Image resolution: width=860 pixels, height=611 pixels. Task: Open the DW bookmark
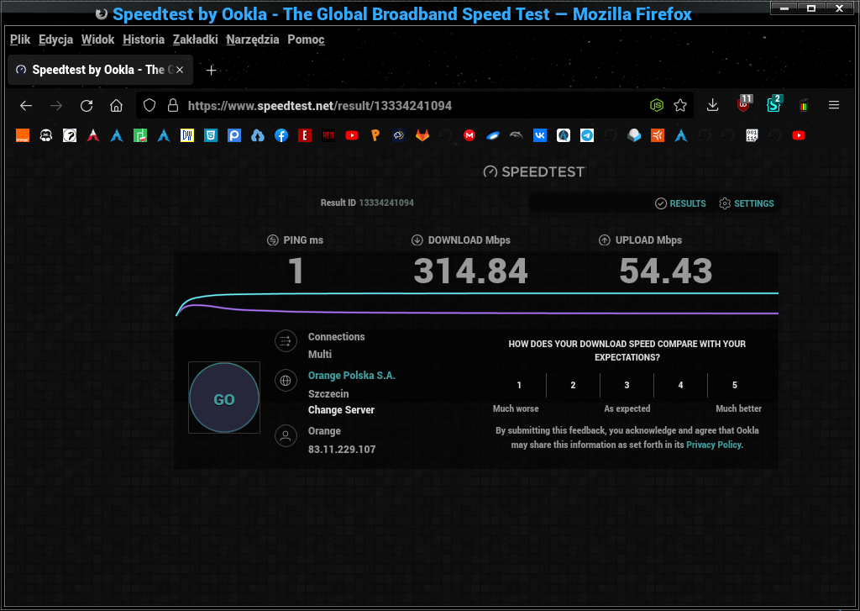(187, 135)
